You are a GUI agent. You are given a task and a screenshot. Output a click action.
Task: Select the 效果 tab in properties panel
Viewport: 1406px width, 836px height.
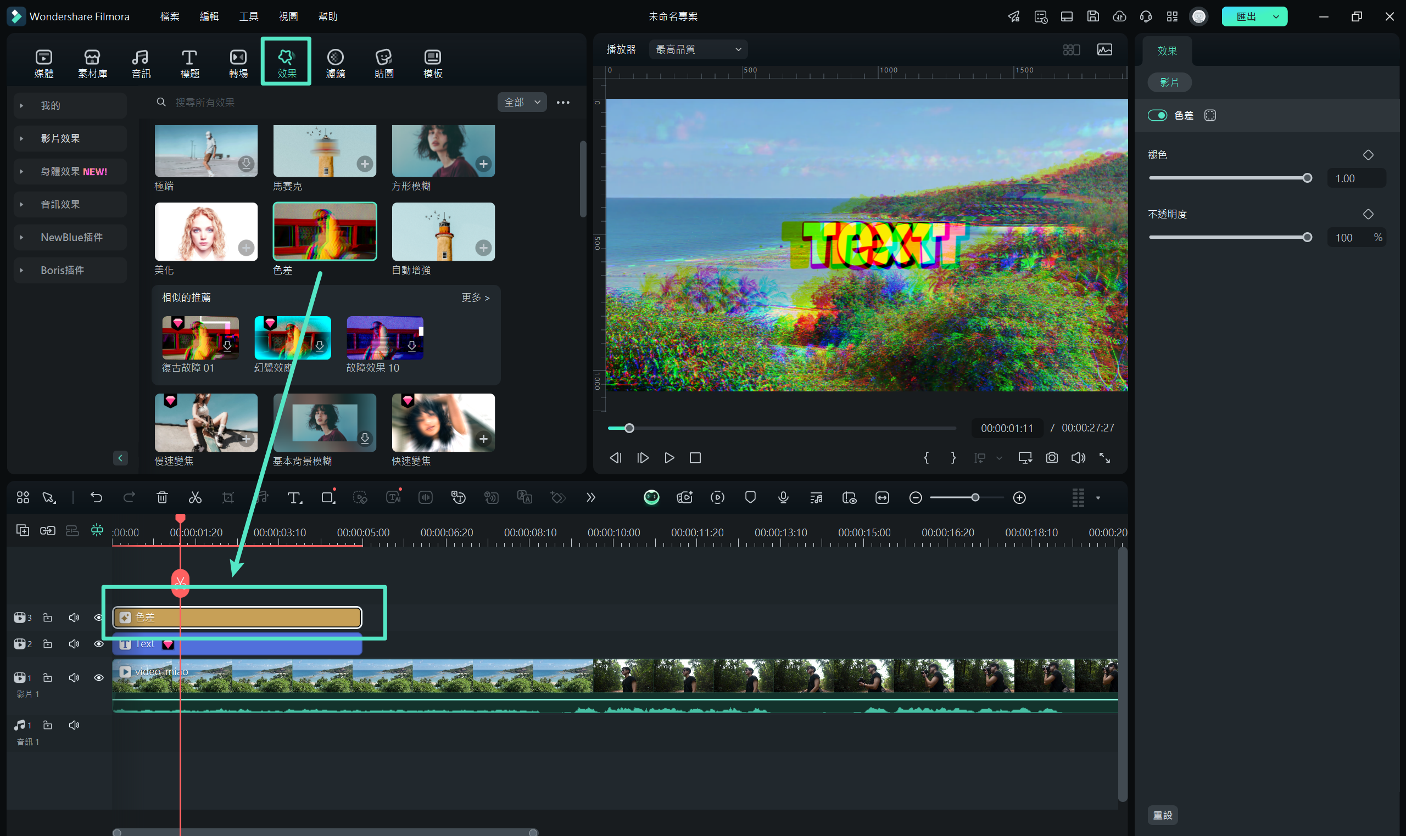[1167, 51]
